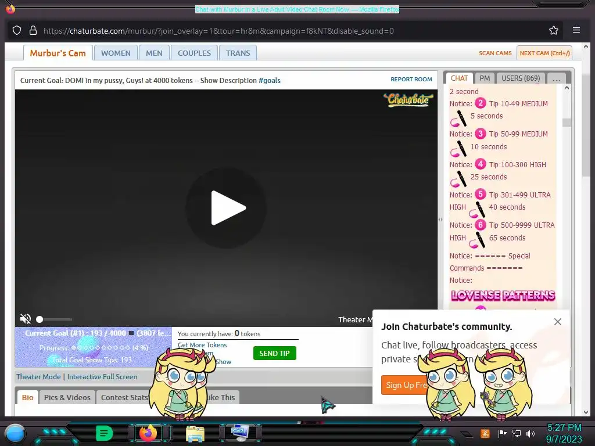
Task: Play the video with the large play button
Action: pyautogui.click(x=226, y=208)
